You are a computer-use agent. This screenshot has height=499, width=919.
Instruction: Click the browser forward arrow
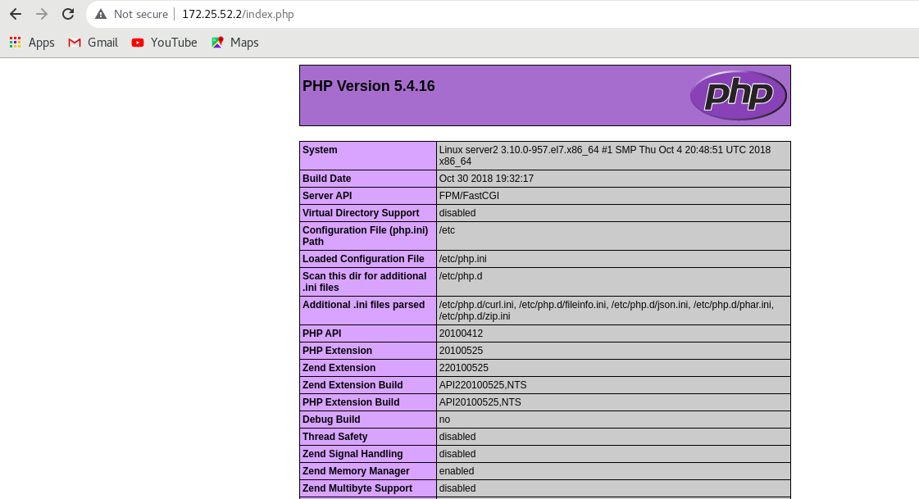[x=42, y=14]
